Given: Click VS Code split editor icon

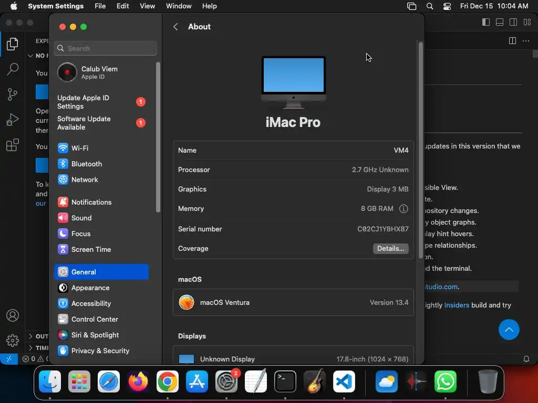Looking at the screenshot, I should [512, 41].
